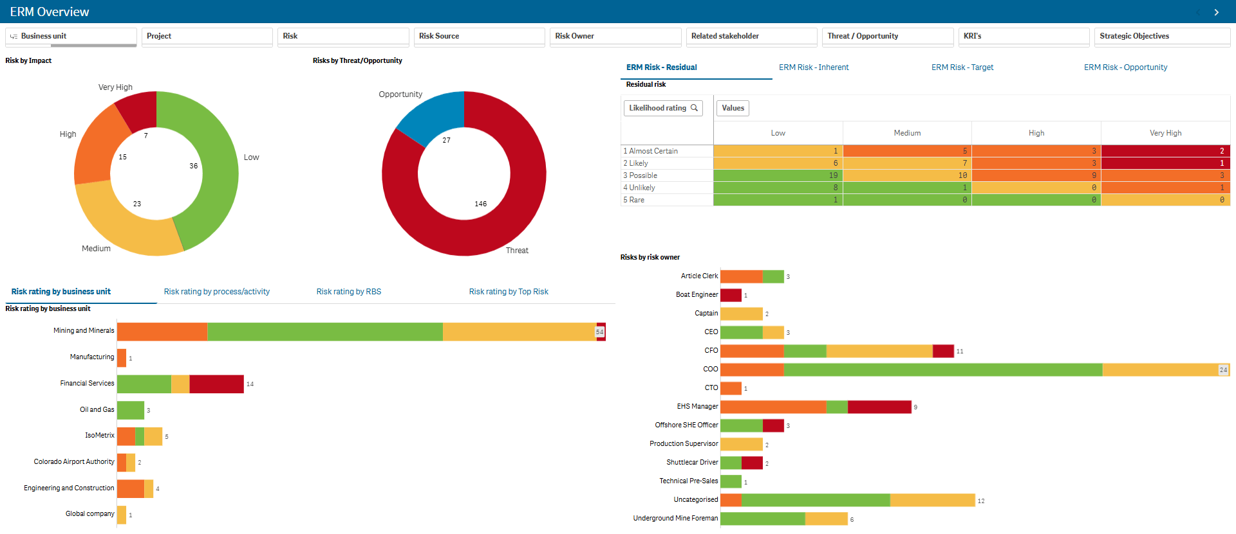Screen dimensions: 1236x534
Task: Go to the next sheet arrow
Action: [1216, 12]
